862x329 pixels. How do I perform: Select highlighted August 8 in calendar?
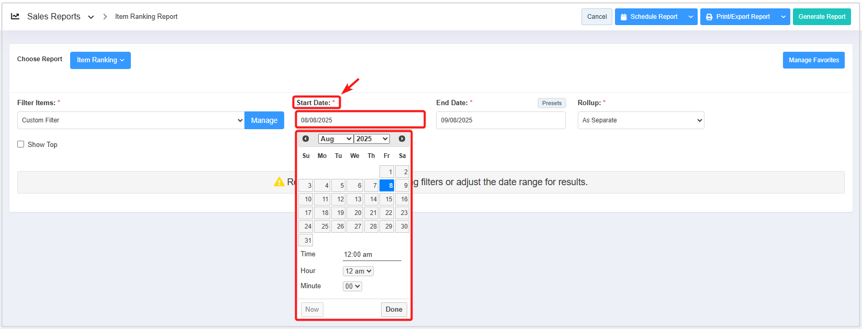click(387, 185)
